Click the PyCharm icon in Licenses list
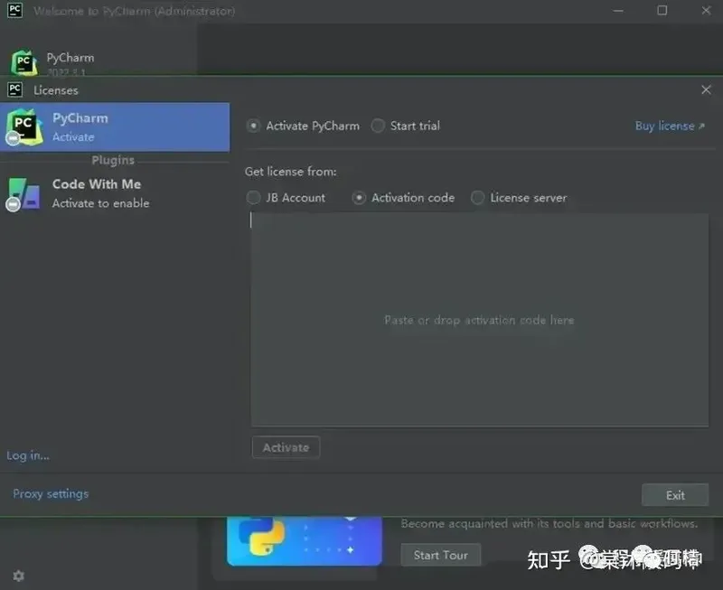Screen dimensions: 723x590 point(23,126)
